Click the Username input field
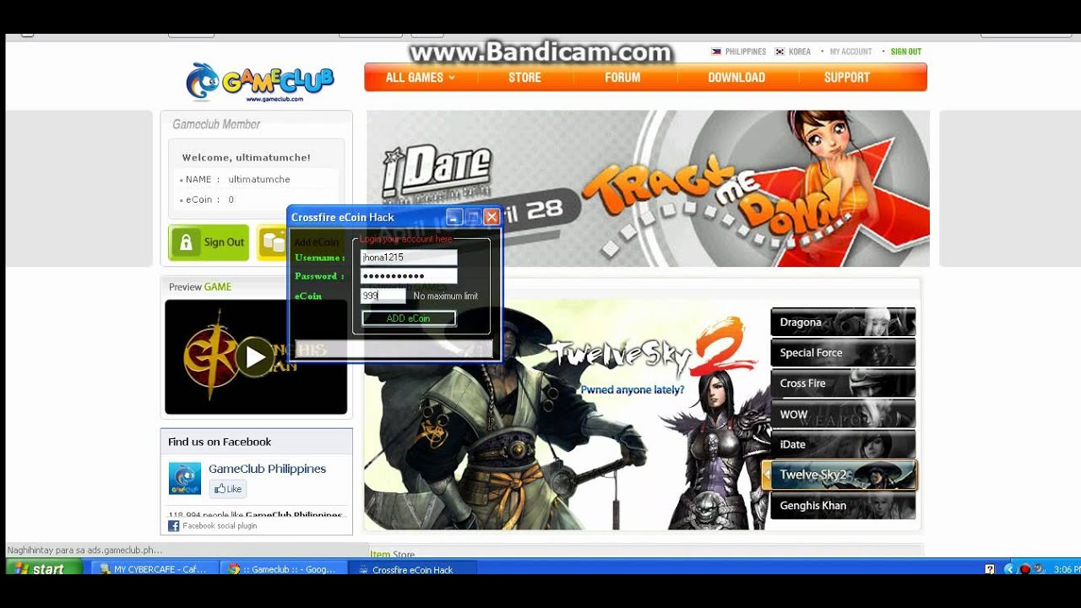 point(409,258)
